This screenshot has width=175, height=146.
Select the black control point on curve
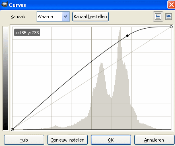pyautogui.click(x=128, y=35)
